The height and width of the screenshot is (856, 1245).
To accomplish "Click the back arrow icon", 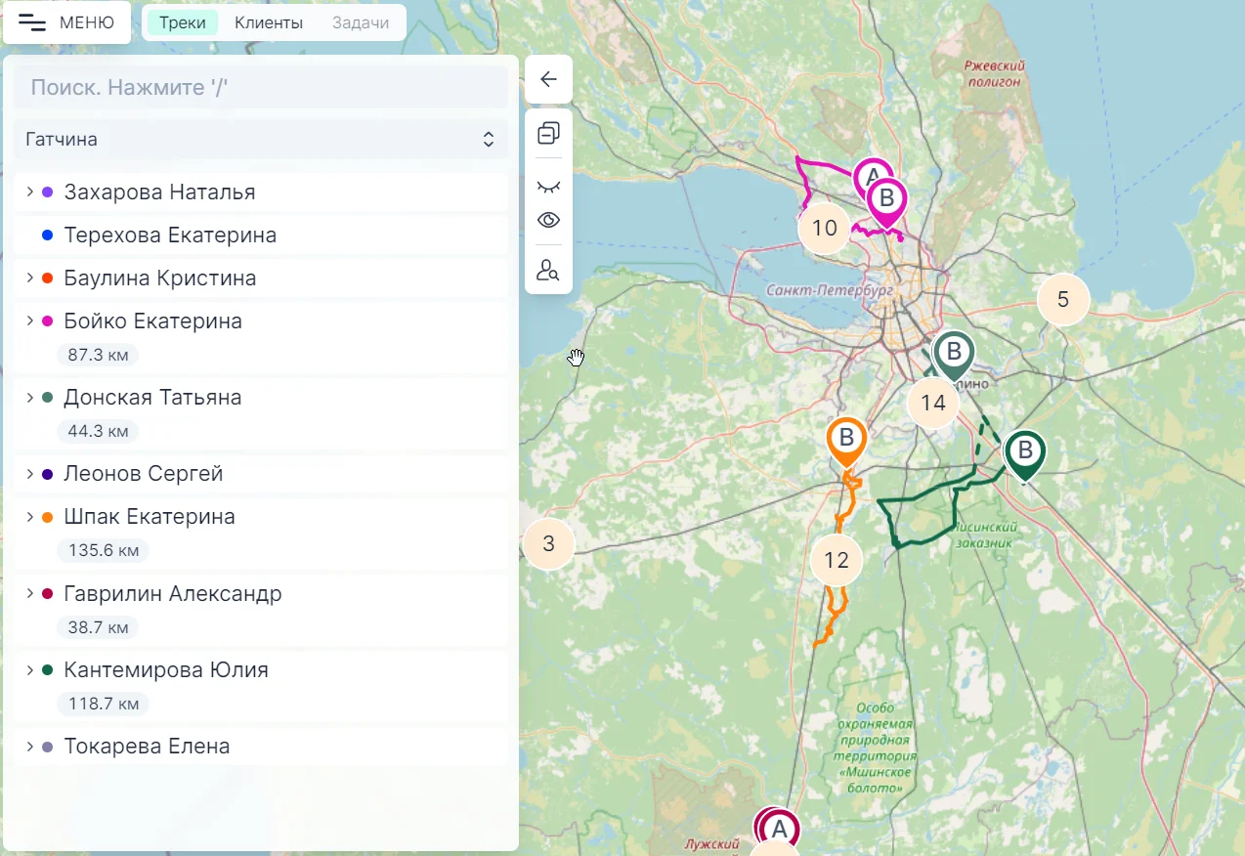I will point(548,79).
